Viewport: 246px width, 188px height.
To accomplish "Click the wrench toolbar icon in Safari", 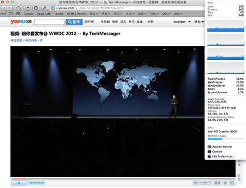I will coord(44,8).
